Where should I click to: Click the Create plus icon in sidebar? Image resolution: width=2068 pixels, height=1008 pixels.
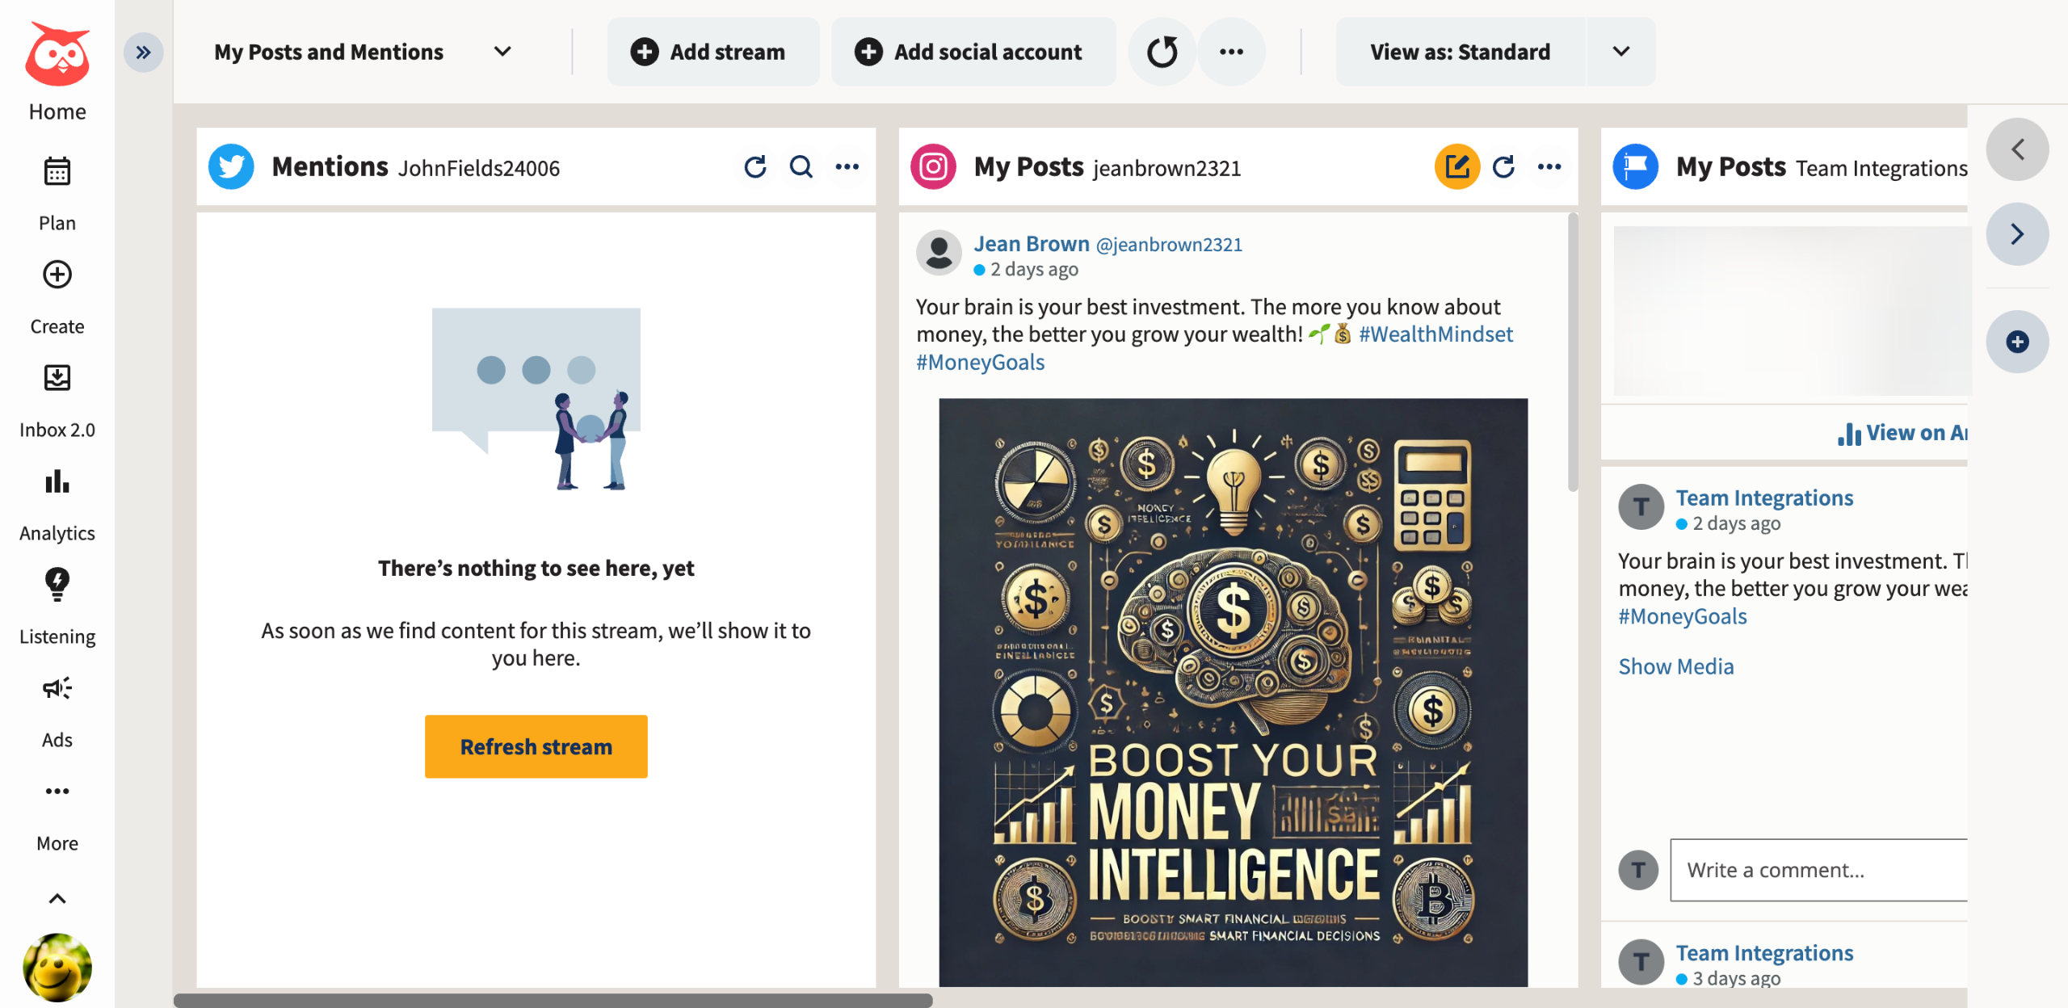pos(57,275)
